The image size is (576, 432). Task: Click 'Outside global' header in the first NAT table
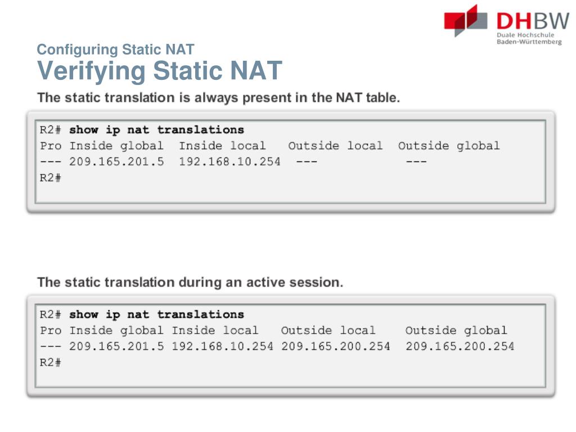click(x=449, y=146)
